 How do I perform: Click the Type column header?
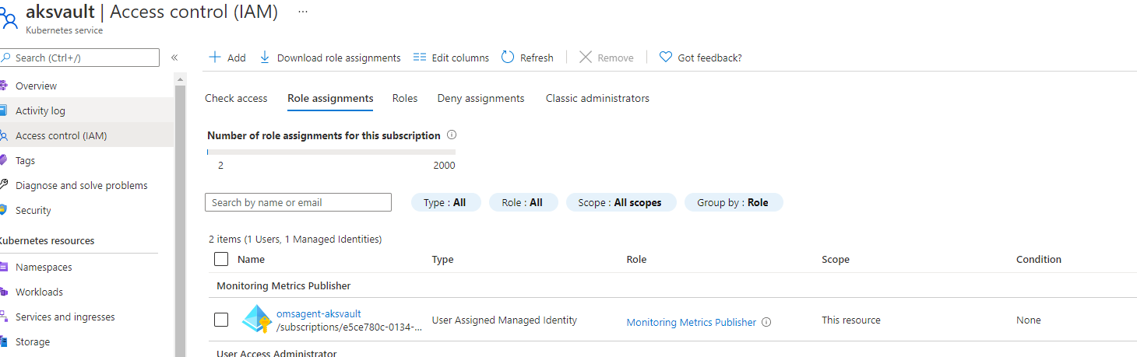[442, 259]
